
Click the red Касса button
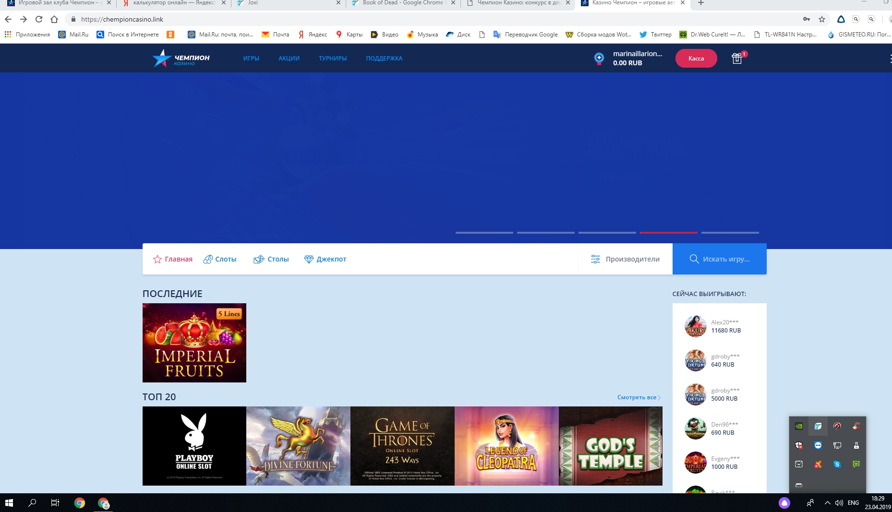click(696, 59)
